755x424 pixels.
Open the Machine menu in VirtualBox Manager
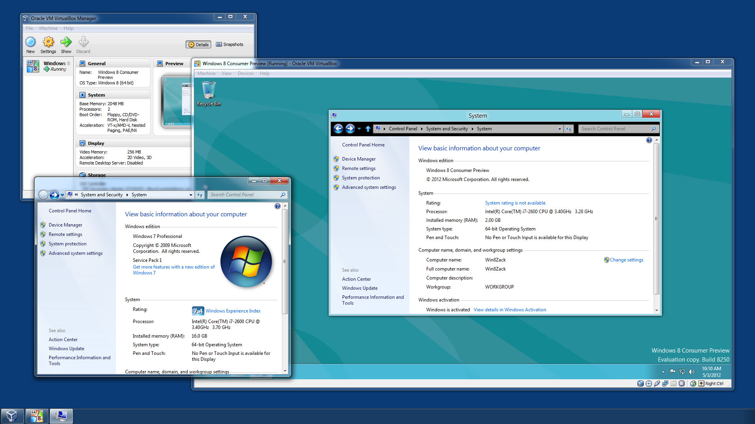tap(48, 28)
